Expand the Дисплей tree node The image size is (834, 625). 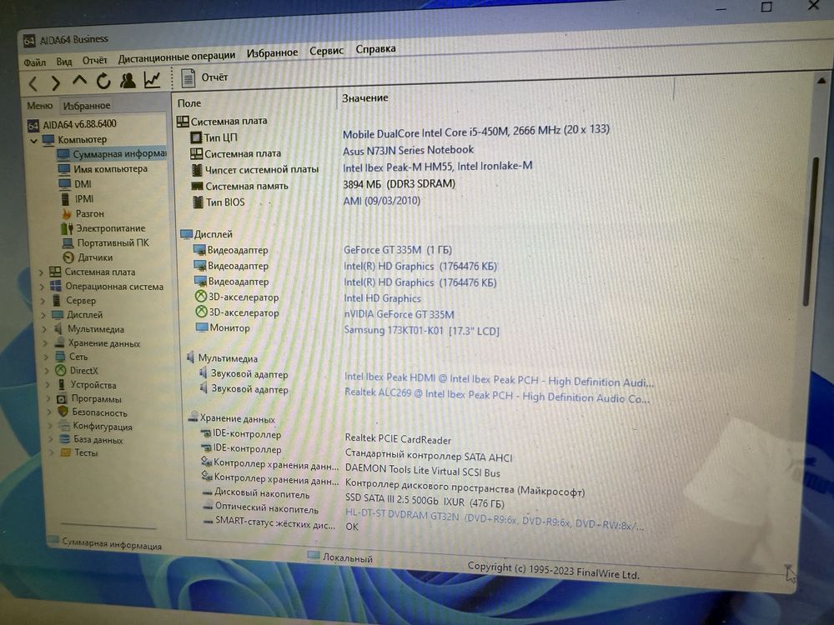coord(44,315)
